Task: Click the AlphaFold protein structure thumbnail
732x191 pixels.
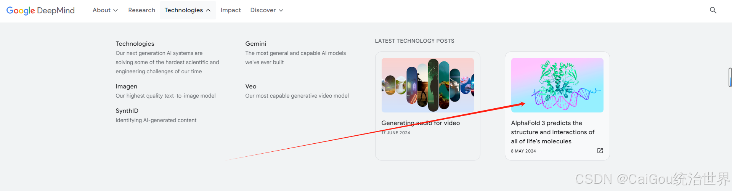Action: pos(557,85)
